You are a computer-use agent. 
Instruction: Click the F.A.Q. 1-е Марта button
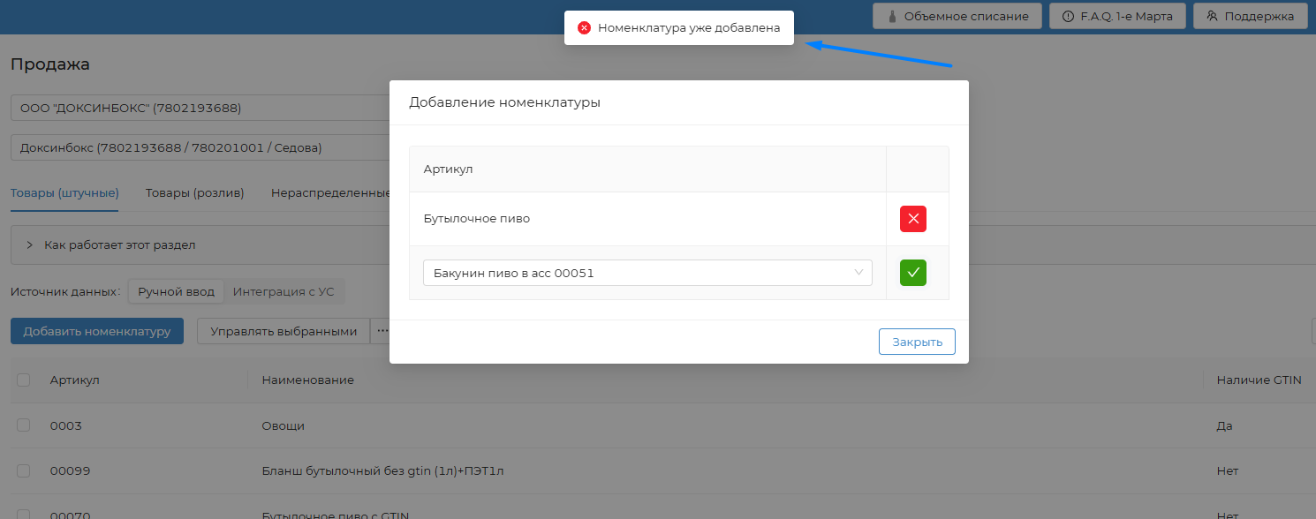[1116, 16]
